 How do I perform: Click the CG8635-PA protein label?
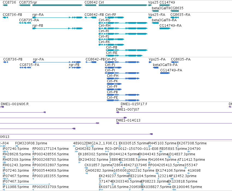(x=181, y=59)
